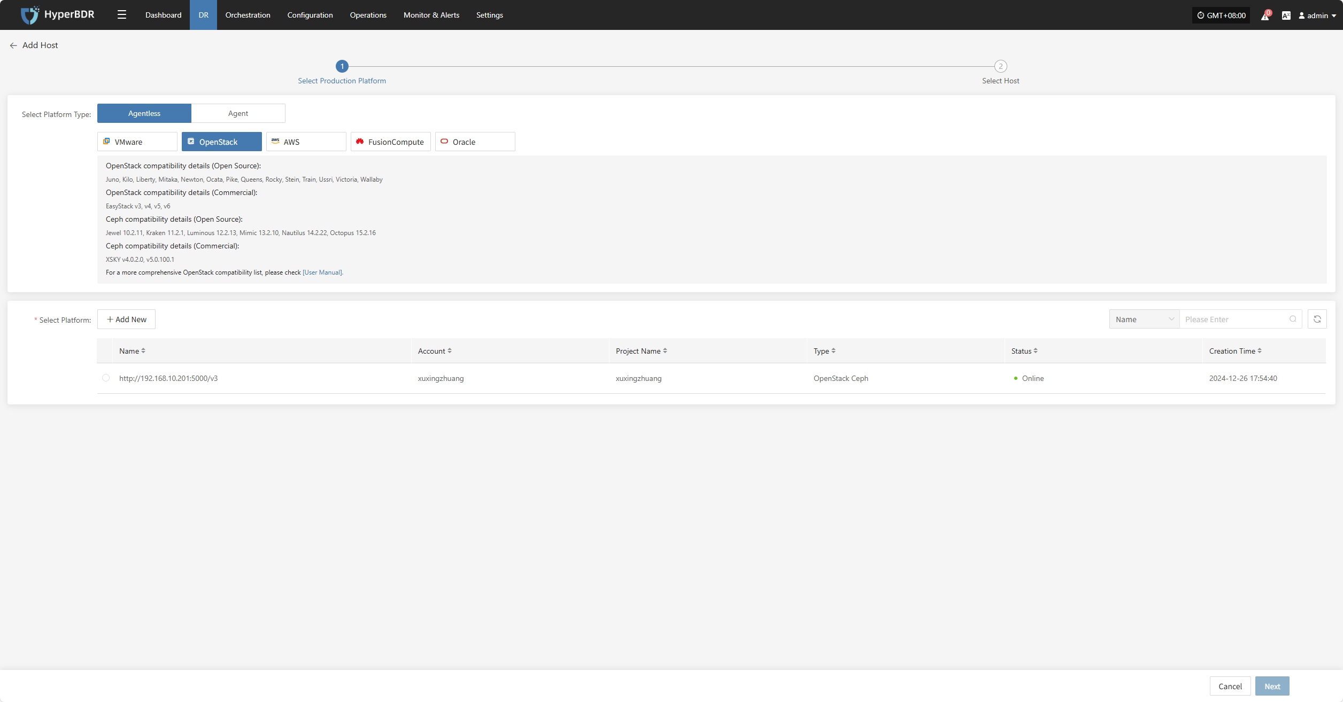
Task: Switch to Agentless platform type
Action: pyautogui.click(x=144, y=113)
